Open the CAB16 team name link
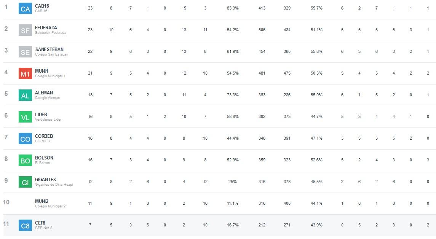 tap(42, 6)
